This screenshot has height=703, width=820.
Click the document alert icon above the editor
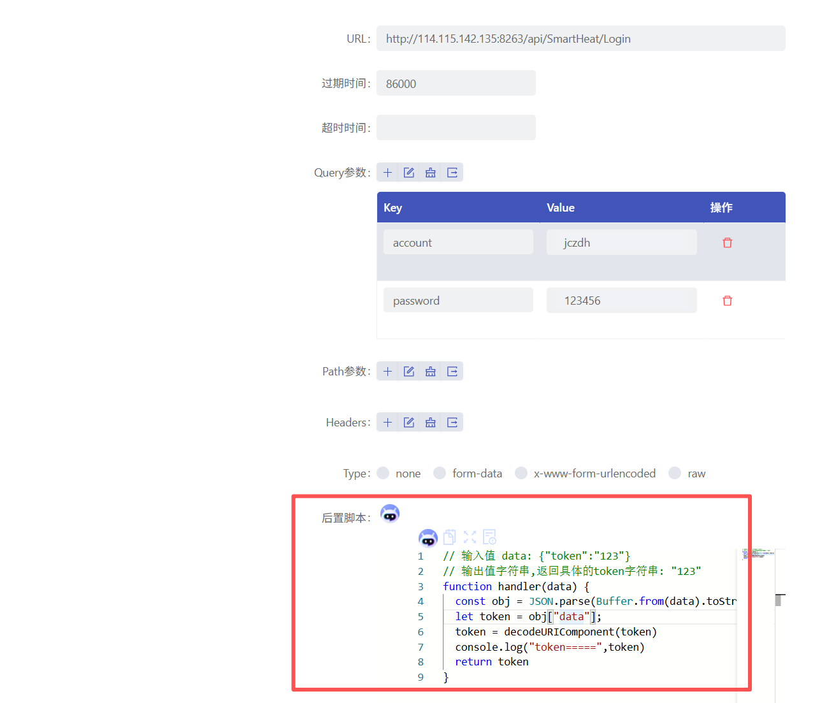(x=489, y=537)
